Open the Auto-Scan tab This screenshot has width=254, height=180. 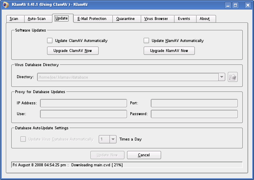point(38,19)
